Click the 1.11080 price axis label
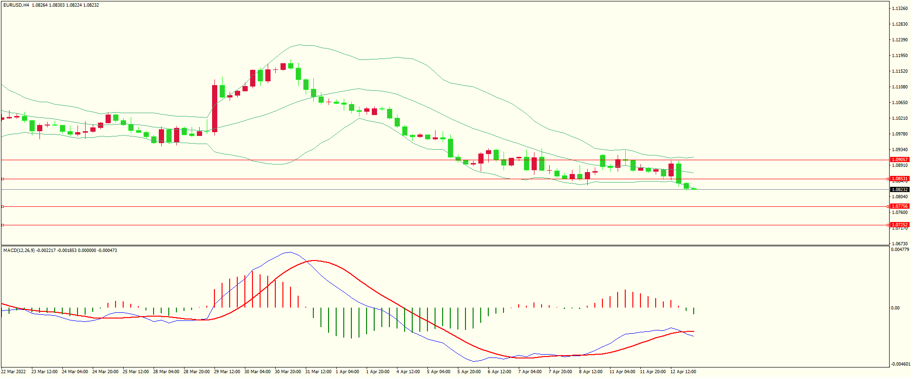 (x=900, y=87)
